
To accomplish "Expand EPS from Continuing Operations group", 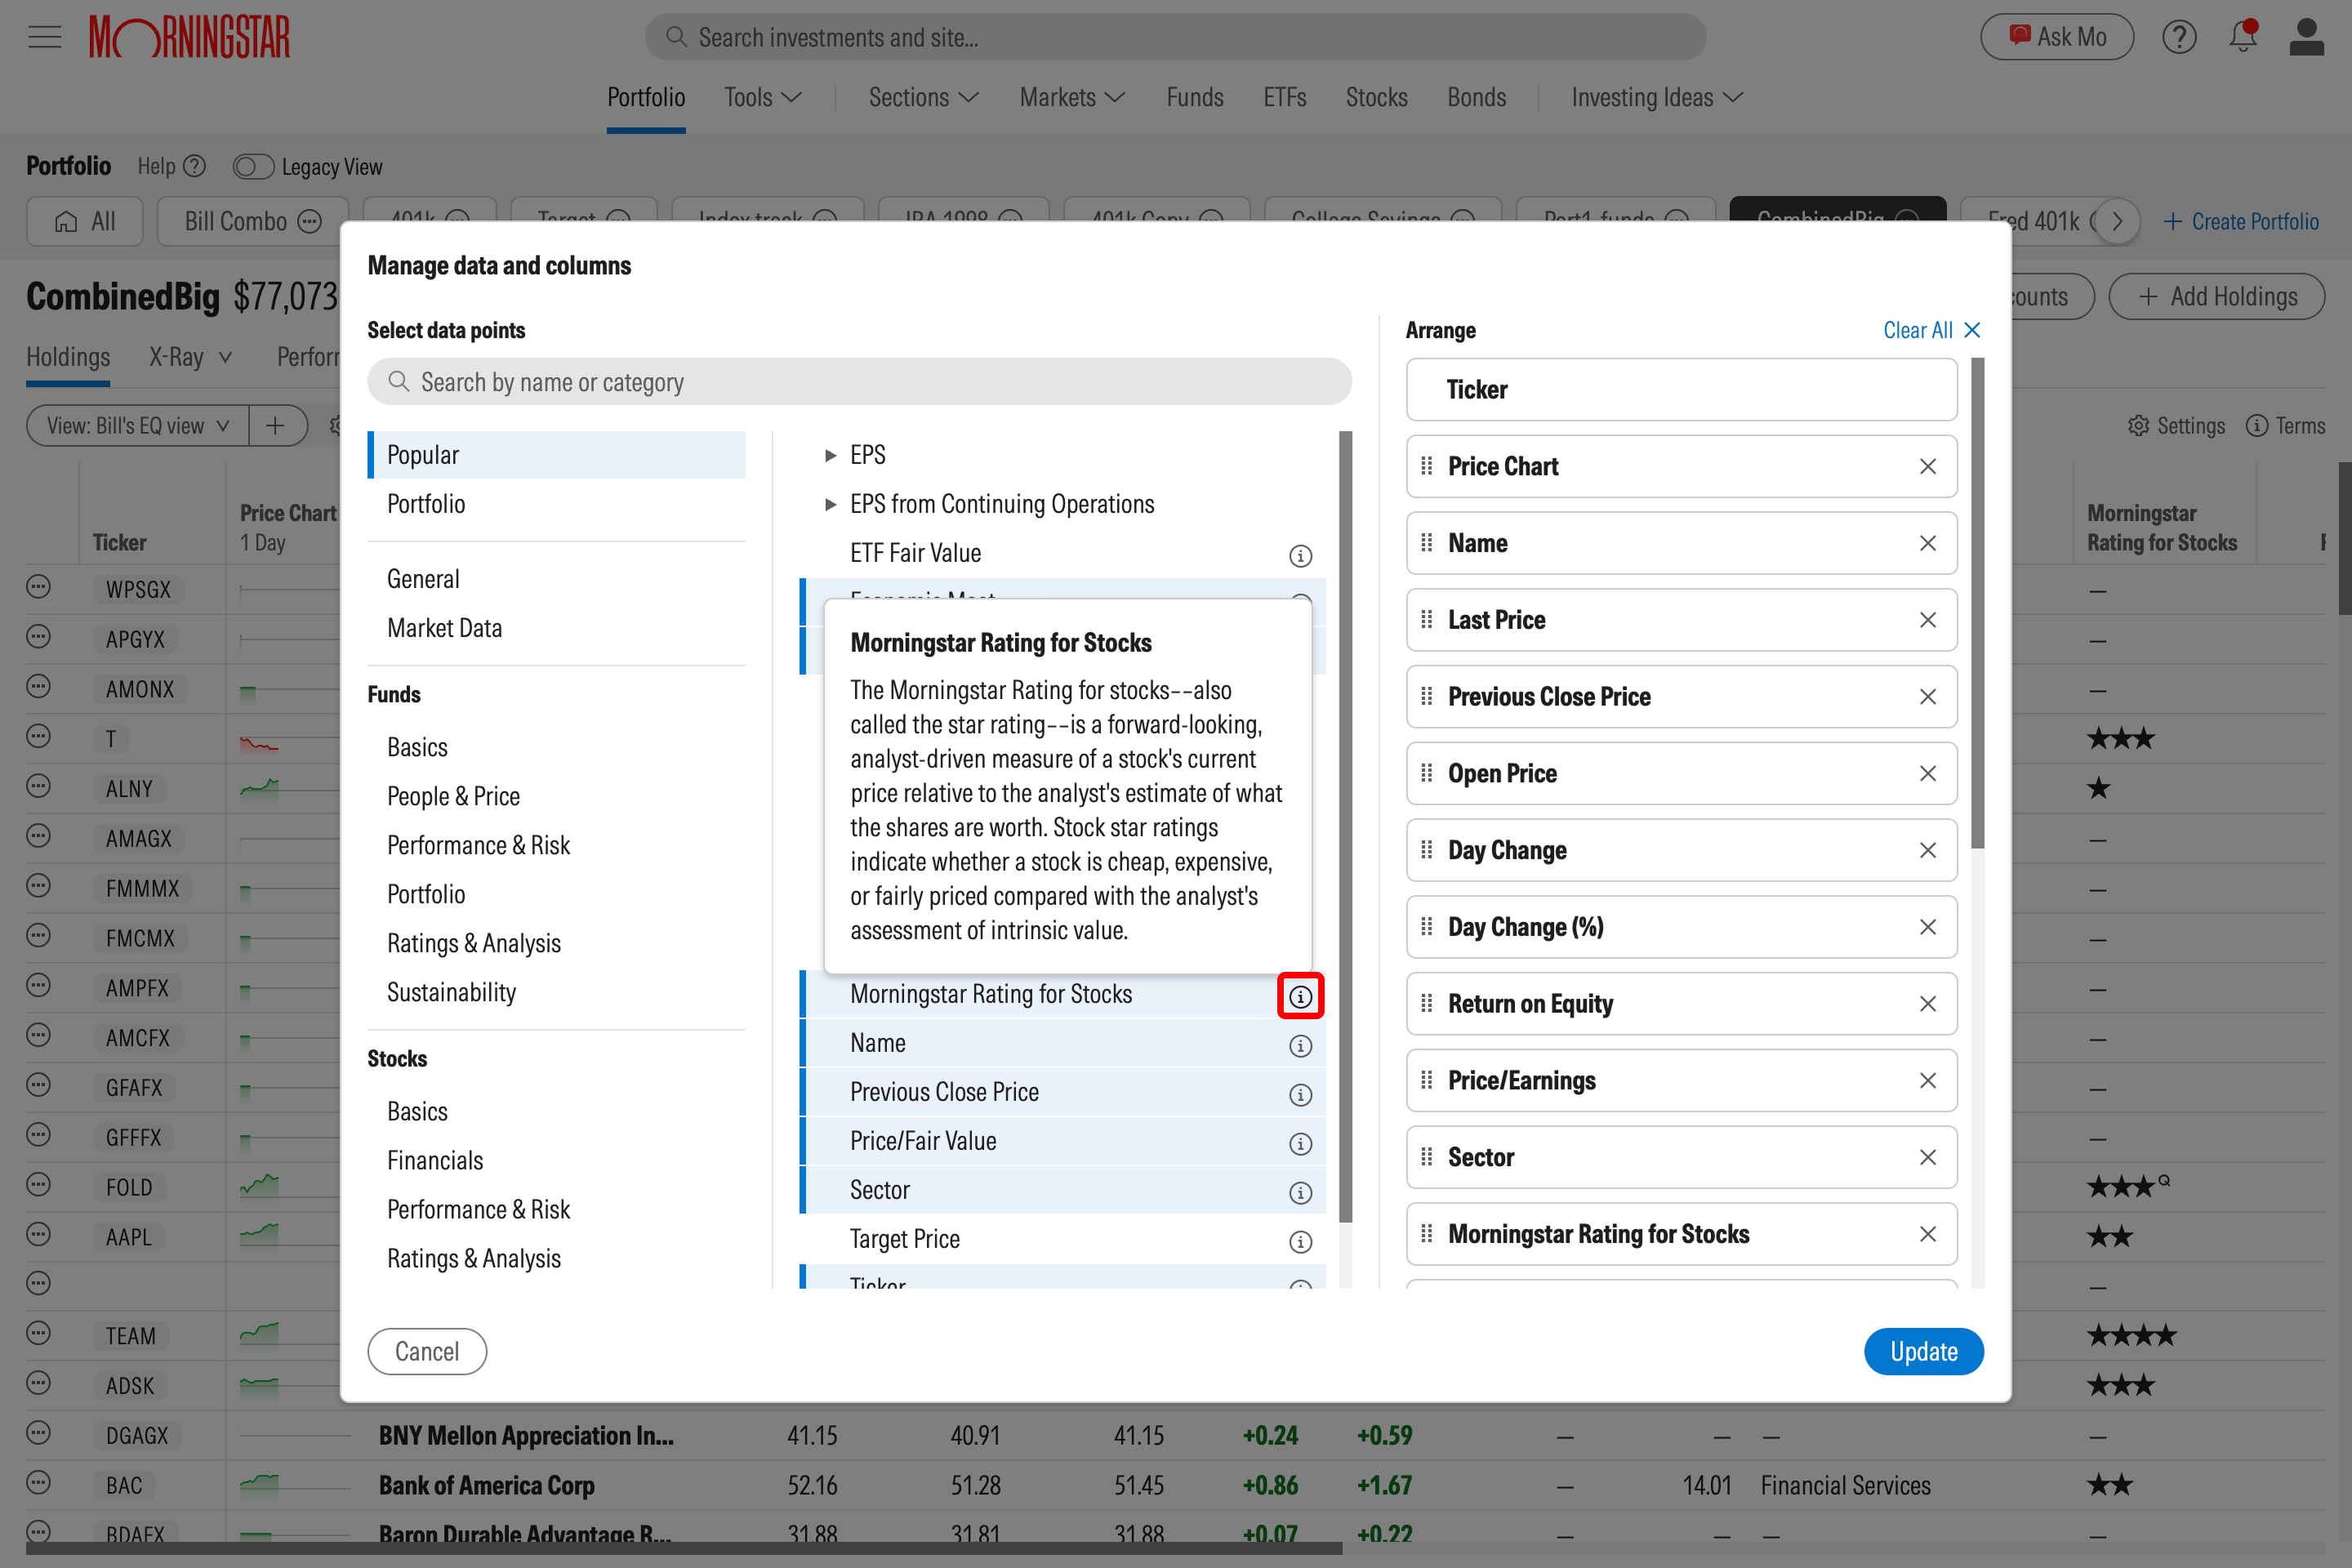I will [x=830, y=504].
